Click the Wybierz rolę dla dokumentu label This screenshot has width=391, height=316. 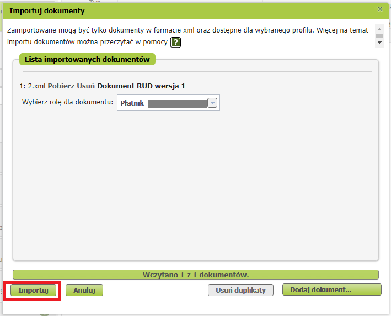click(68, 102)
